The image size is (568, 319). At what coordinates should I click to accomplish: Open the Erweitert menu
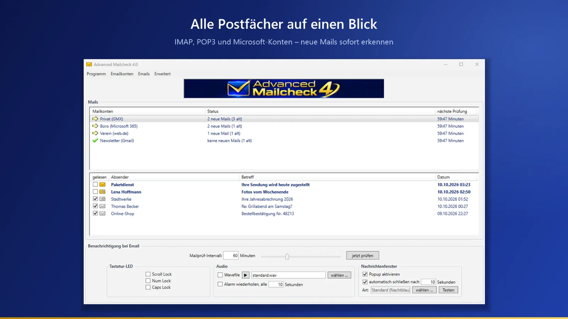click(x=163, y=74)
